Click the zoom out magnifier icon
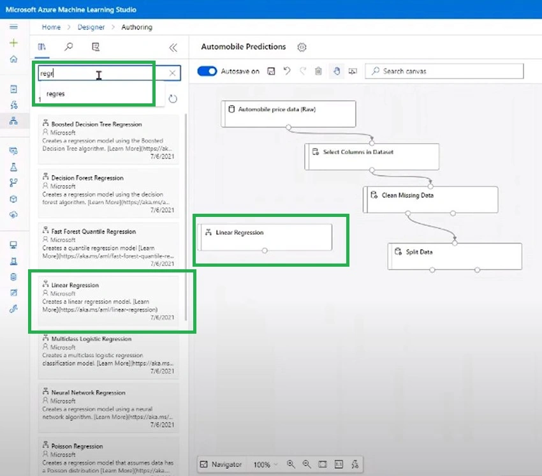 point(307,465)
